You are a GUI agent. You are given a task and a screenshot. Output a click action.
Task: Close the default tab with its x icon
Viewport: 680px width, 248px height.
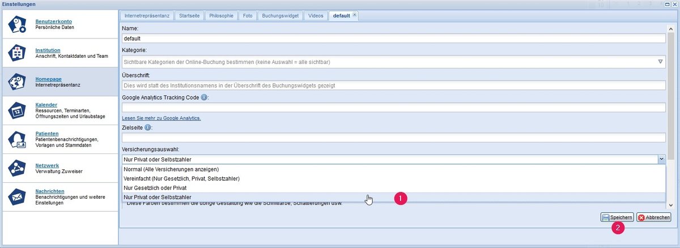coord(355,15)
